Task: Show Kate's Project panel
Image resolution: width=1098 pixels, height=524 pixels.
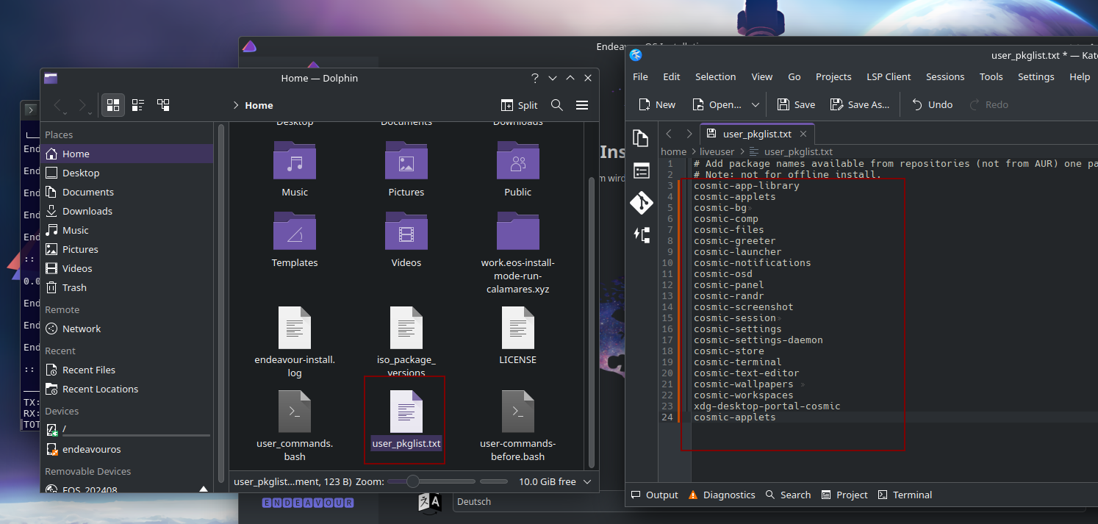Action: pyautogui.click(x=844, y=495)
